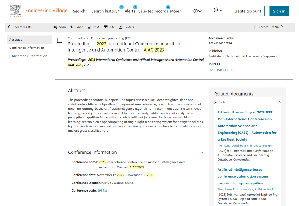Expand the Search history dropdown
The width and height of the screenshot is (299, 206).
point(106,11)
